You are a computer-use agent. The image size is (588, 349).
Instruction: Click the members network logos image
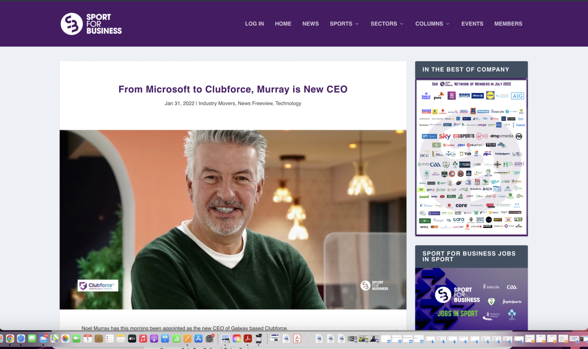click(x=471, y=157)
